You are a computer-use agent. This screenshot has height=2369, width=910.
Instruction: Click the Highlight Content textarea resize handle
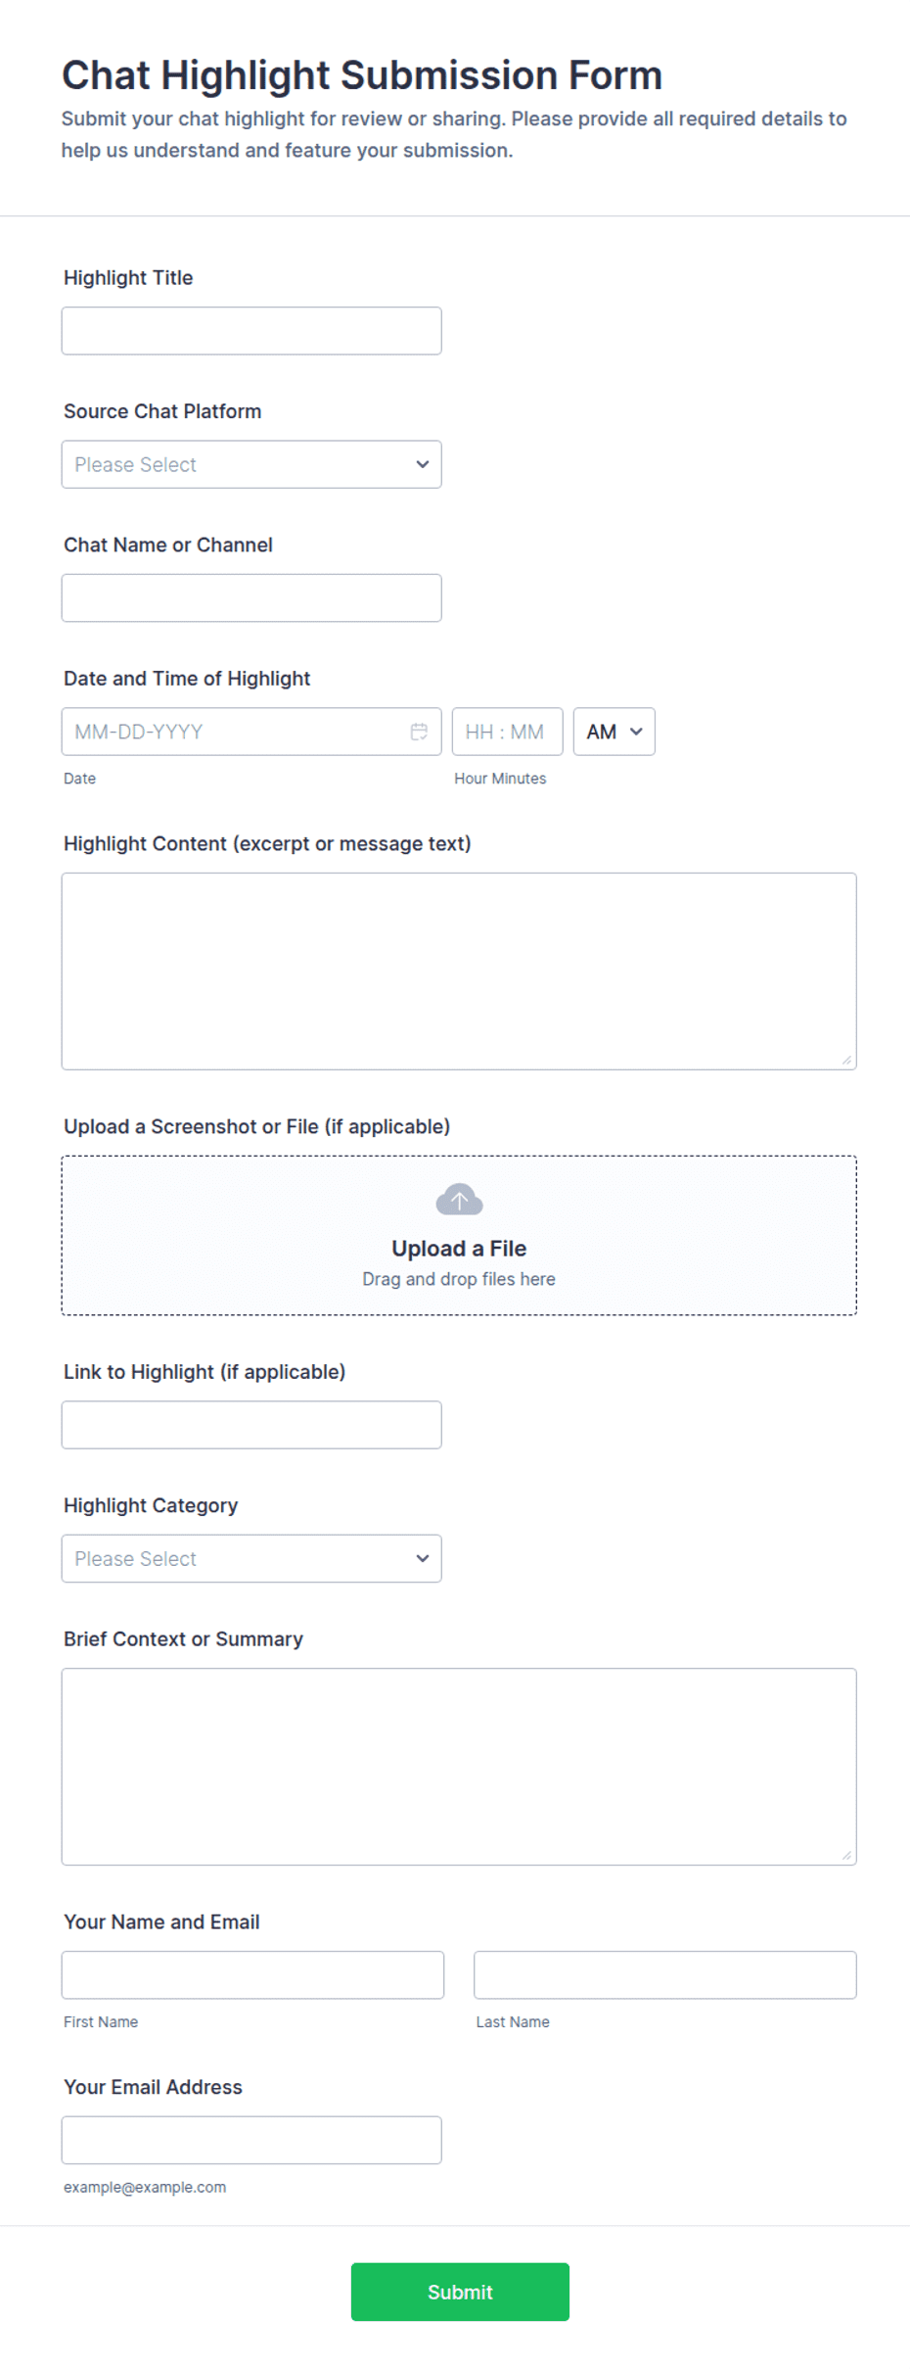(x=847, y=1061)
